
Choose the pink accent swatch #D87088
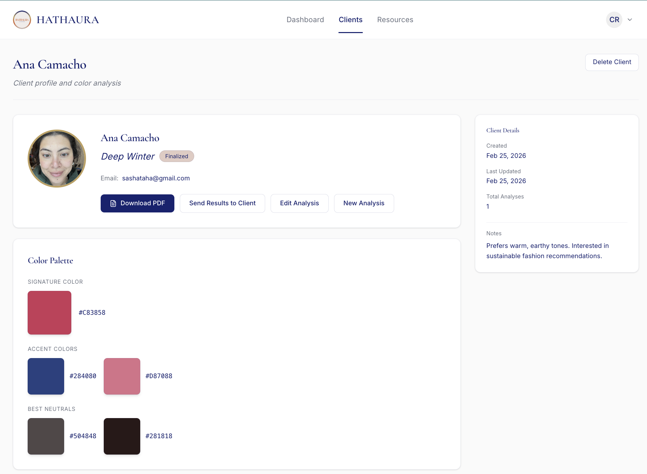click(122, 376)
